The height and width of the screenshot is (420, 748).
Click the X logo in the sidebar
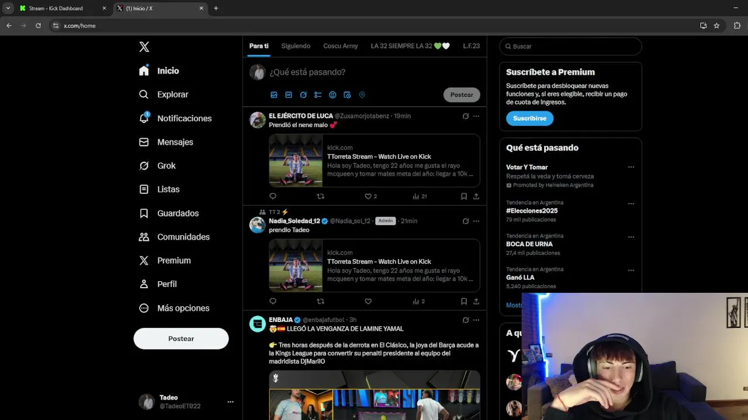click(x=144, y=47)
